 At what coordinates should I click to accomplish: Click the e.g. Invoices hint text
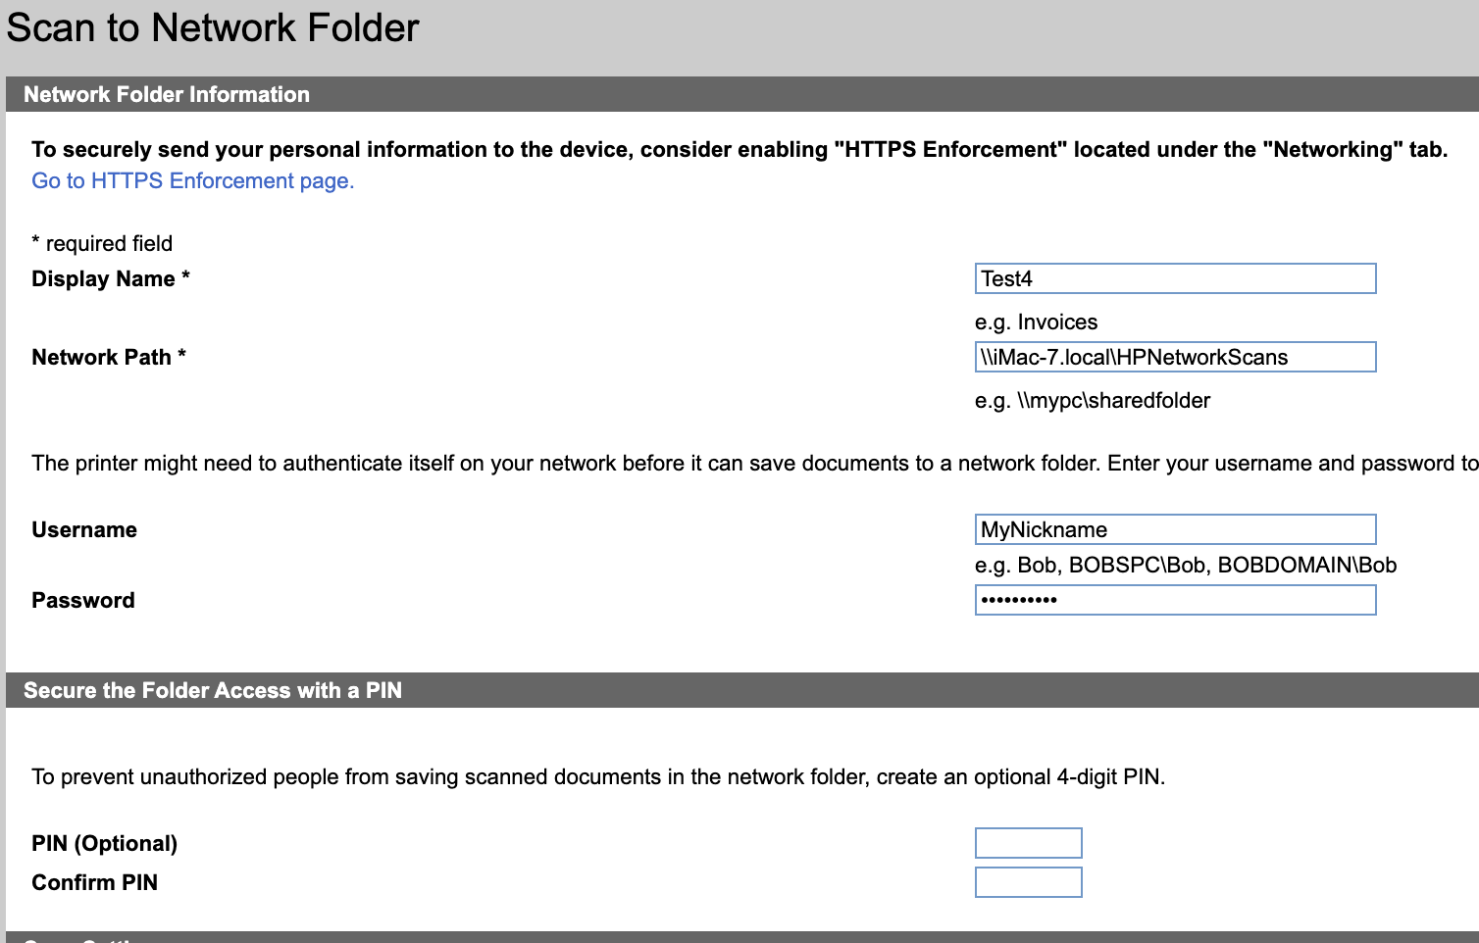(1036, 323)
